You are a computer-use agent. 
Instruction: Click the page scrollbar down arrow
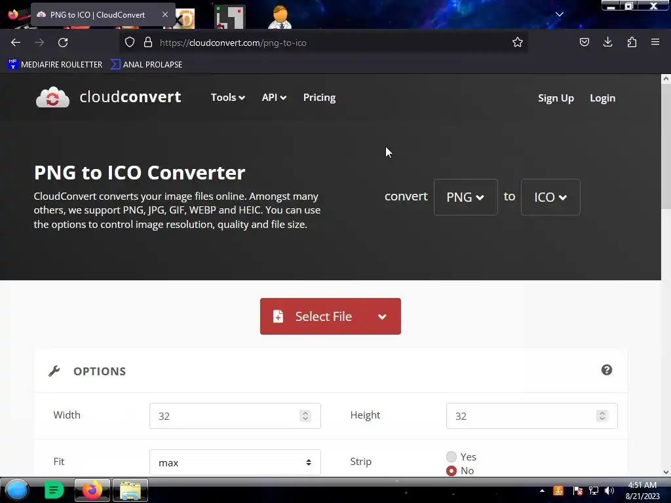pyautogui.click(x=666, y=472)
